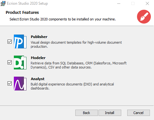This screenshot has height=120, width=154.
Task: Minimize the Ecrion Studio 2020 Setup window
Action: pos(119,3)
